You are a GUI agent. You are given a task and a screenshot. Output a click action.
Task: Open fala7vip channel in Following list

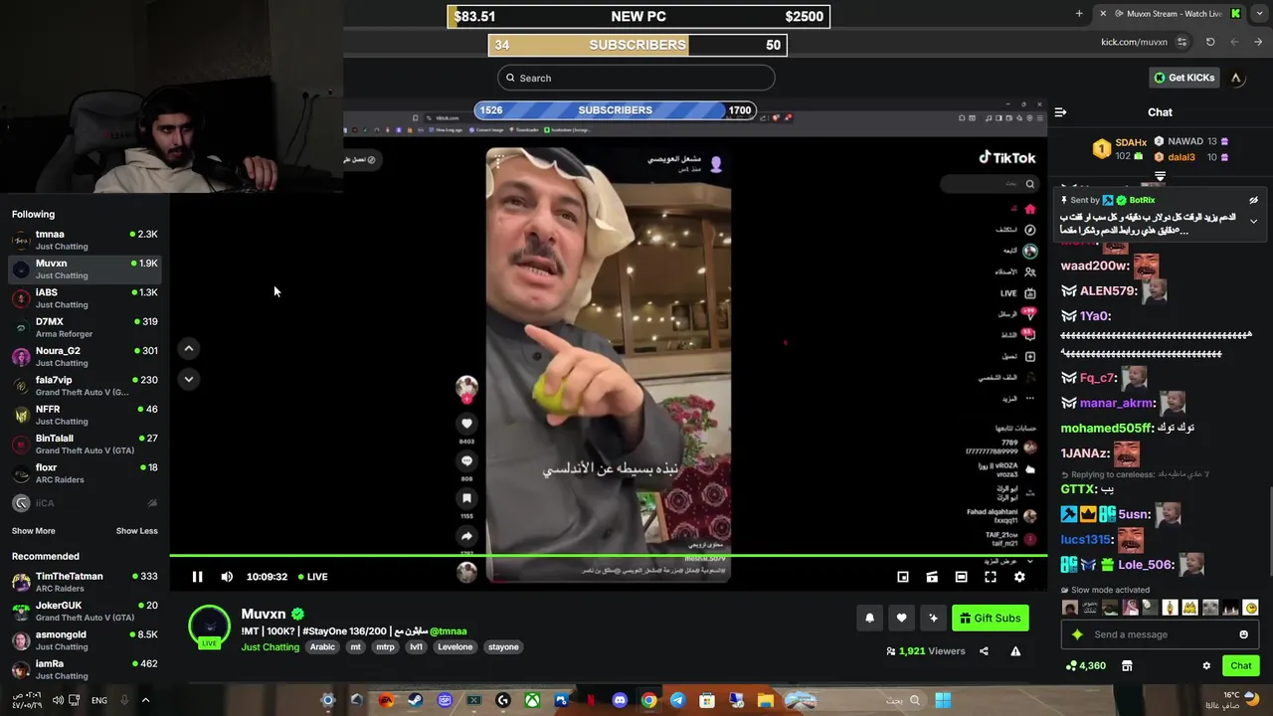point(85,386)
